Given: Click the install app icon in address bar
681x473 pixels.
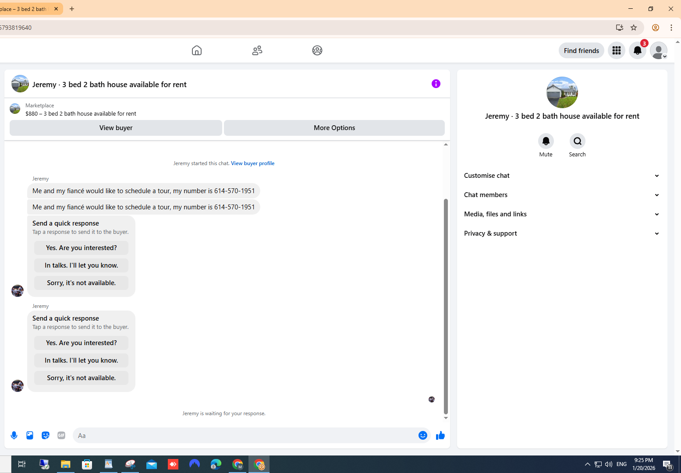Looking at the screenshot, I should coord(620,28).
